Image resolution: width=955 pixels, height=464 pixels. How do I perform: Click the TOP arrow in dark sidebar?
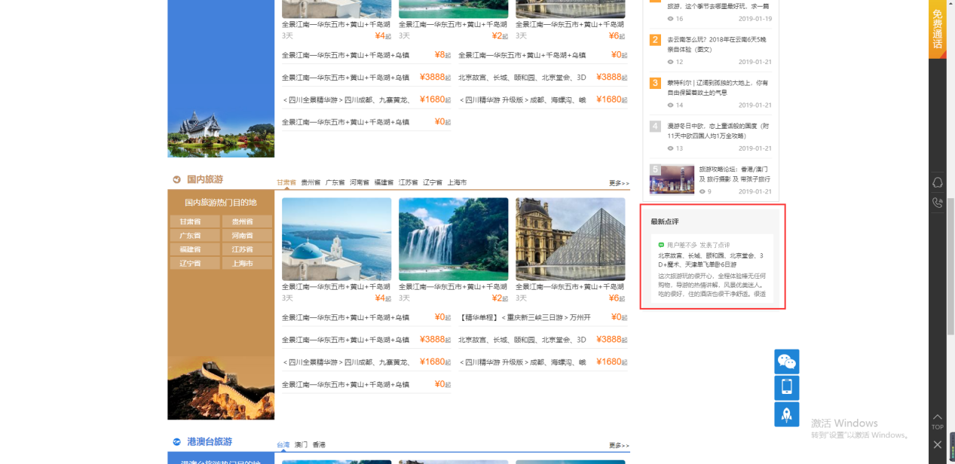[x=937, y=421]
